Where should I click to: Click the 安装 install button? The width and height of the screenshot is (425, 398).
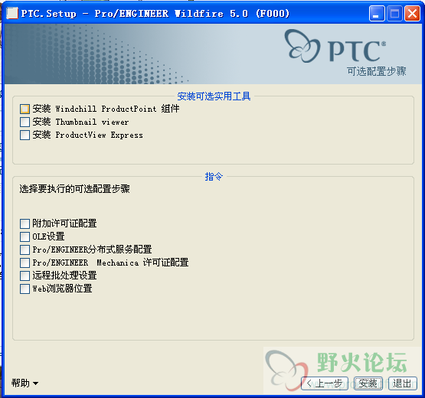click(x=368, y=383)
